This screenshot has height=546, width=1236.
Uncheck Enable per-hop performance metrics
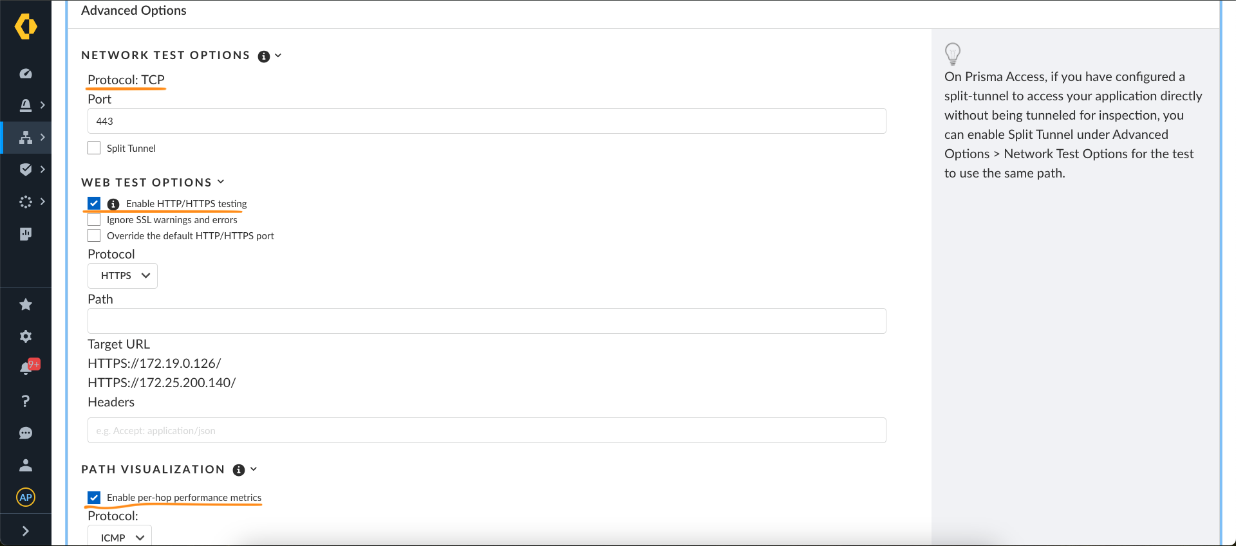click(x=94, y=497)
